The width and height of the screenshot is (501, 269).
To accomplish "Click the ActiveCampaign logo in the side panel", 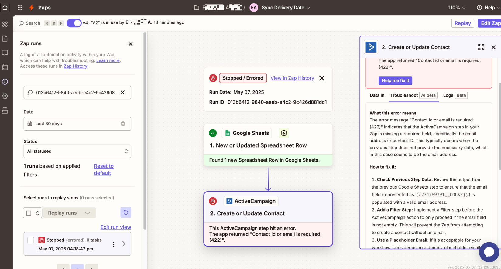I will [371, 47].
